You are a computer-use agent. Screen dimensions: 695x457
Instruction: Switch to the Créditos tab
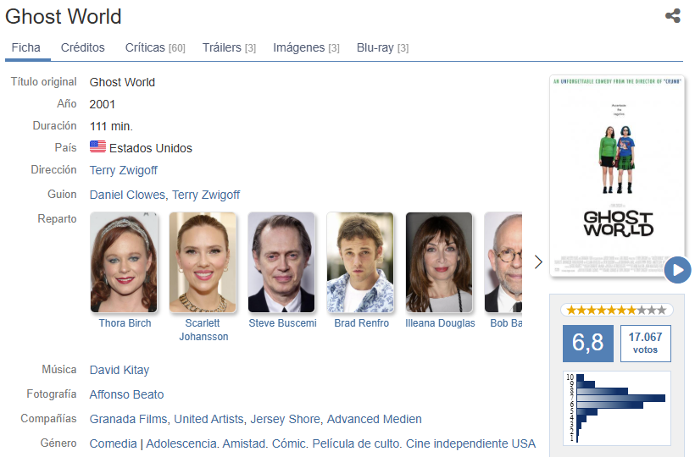(x=83, y=47)
